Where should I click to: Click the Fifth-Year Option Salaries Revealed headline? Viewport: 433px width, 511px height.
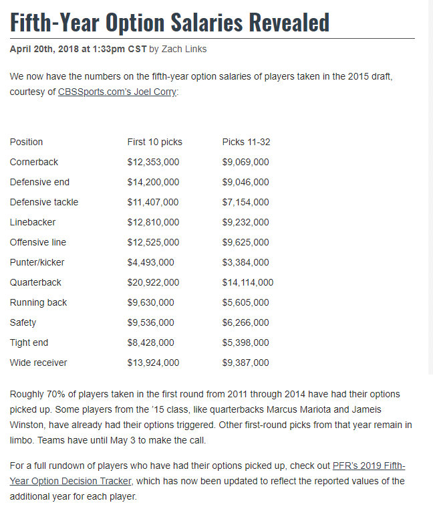[170, 22]
